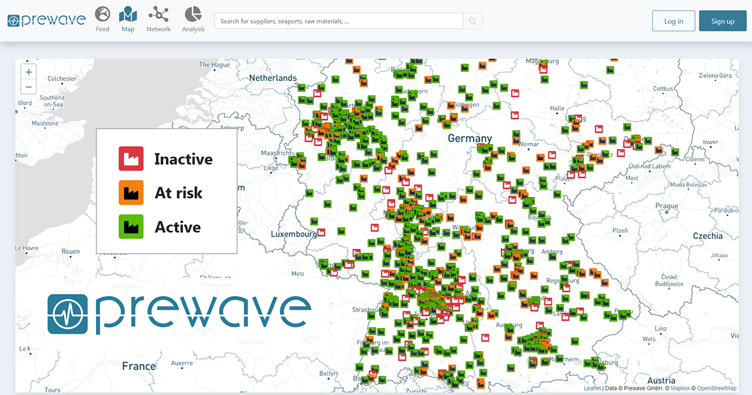Screen dimensions: 752x395
Task: Zoom out using the minus control
Action: point(28,87)
